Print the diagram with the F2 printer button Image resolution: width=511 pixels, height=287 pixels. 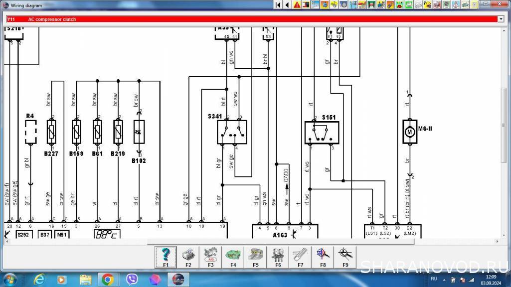click(188, 255)
